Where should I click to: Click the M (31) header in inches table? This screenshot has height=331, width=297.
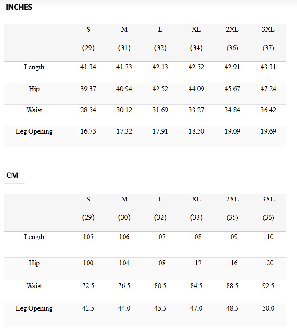coord(124,39)
